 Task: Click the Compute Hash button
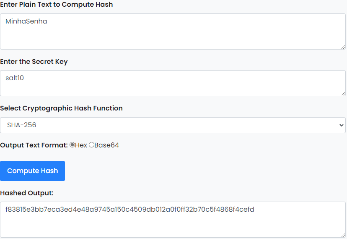coord(32,171)
